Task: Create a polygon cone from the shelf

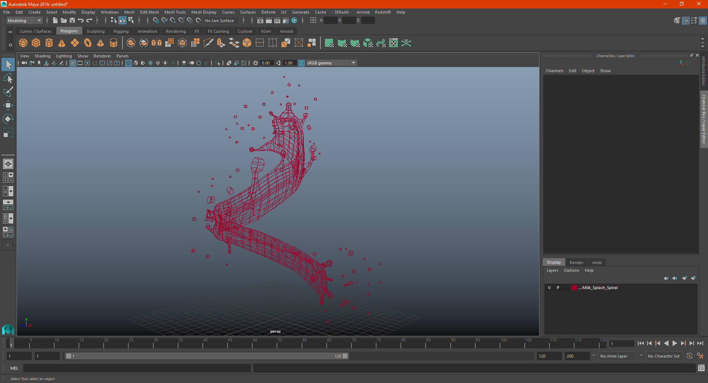Action: point(62,43)
